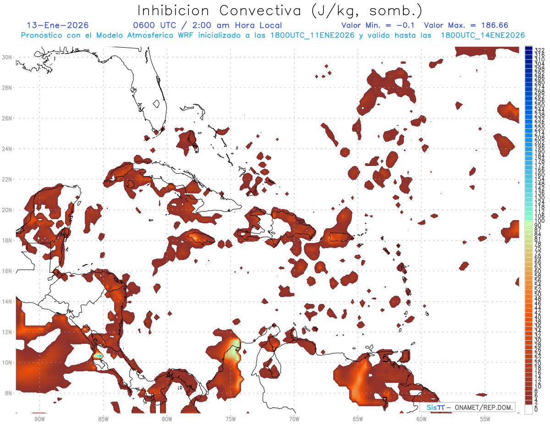Click the '100' value on the color scale
This screenshot has height=425, width=550.
(539, 221)
